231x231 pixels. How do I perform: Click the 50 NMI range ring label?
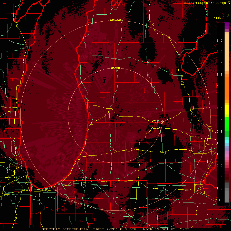[x=115, y=68]
